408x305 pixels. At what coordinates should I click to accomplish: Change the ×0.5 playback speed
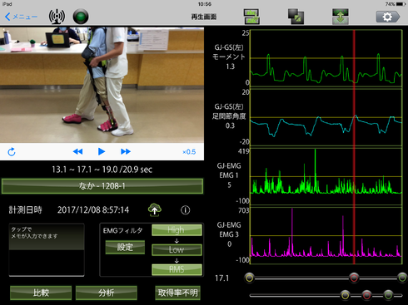(x=189, y=152)
